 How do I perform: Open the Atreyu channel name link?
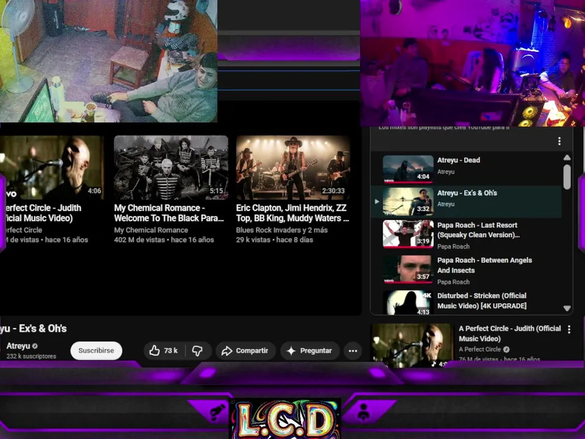[x=18, y=346]
